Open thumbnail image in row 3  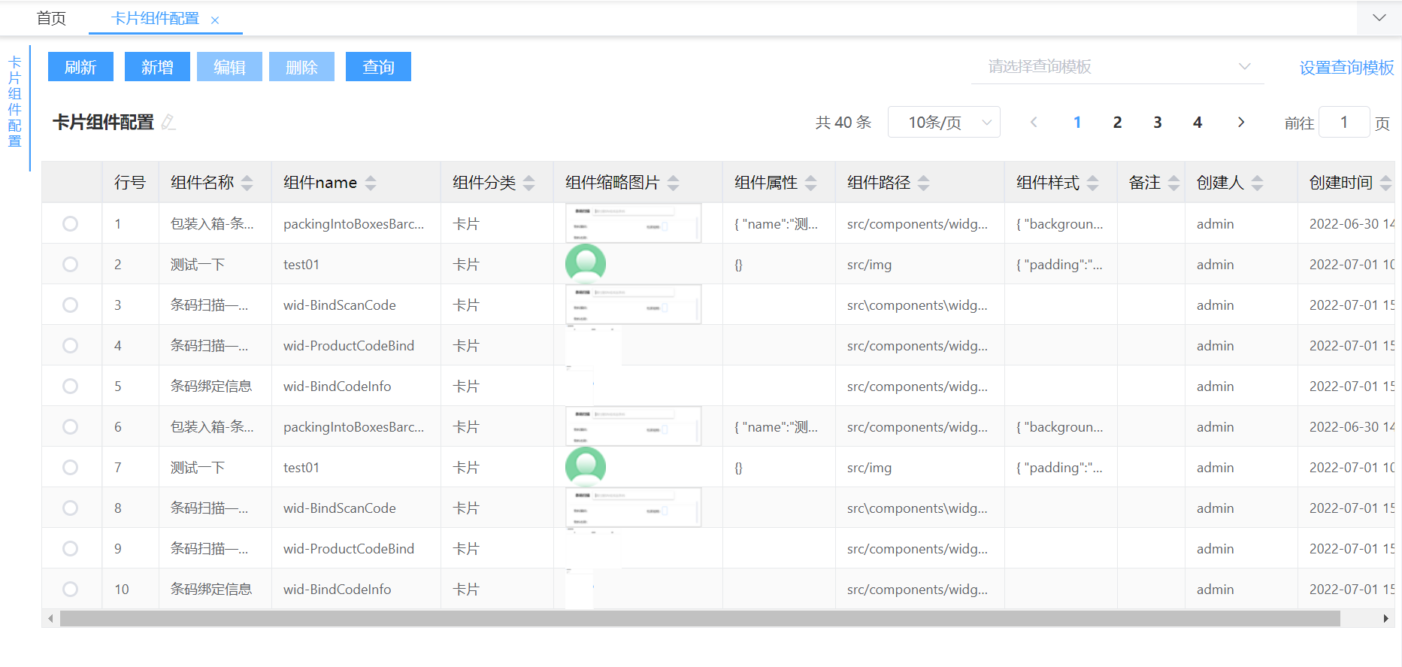pyautogui.click(x=633, y=305)
